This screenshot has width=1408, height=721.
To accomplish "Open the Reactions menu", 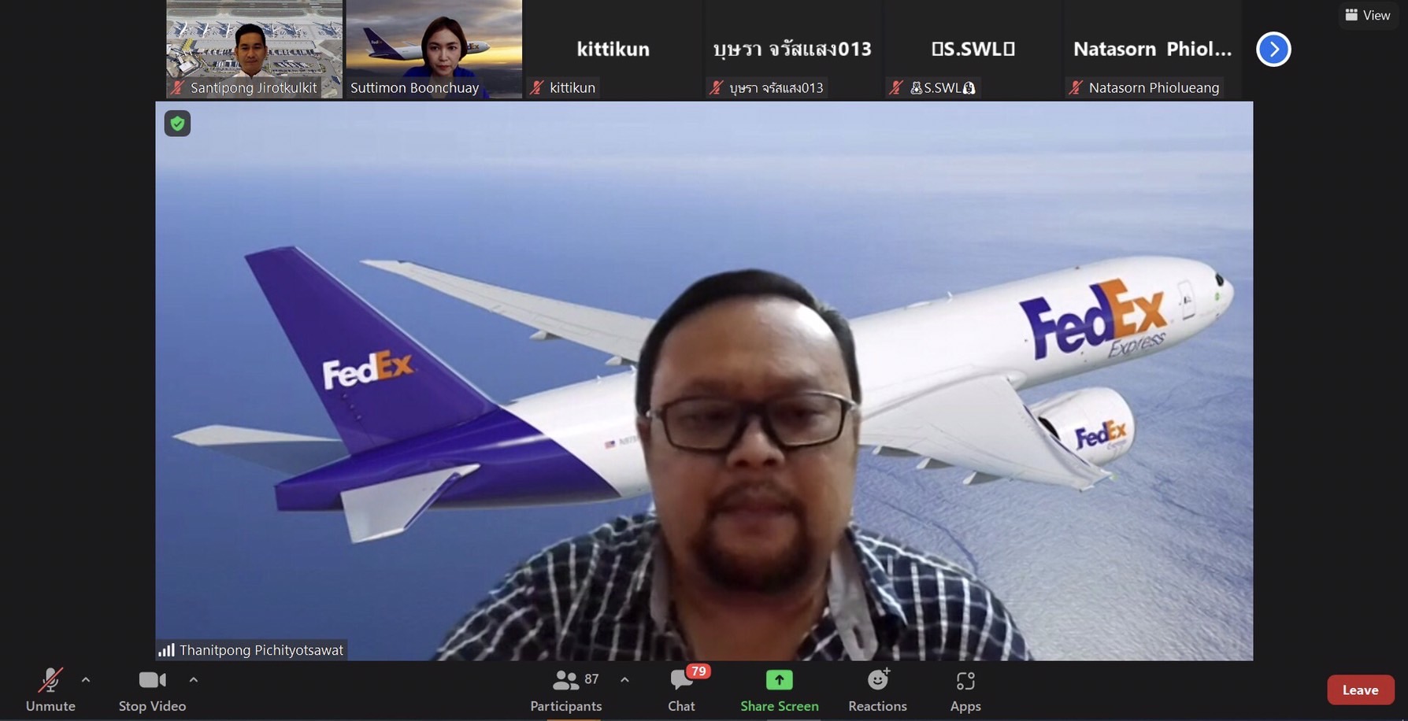I will [877, 690].
